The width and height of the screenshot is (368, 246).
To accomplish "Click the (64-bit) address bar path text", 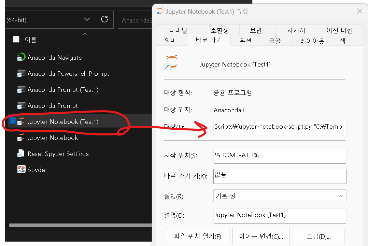I will pos(16,20).
